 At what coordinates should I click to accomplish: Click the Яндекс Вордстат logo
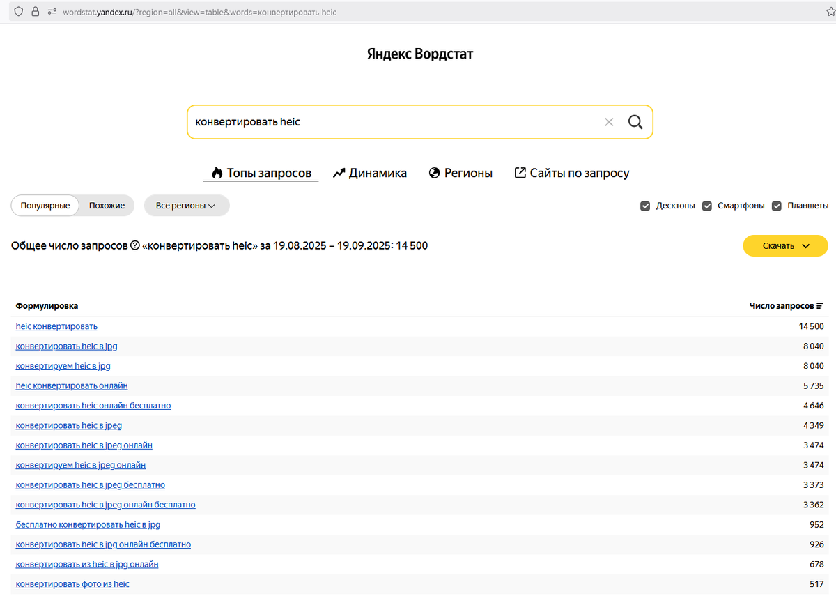click(x=420, y=54)
